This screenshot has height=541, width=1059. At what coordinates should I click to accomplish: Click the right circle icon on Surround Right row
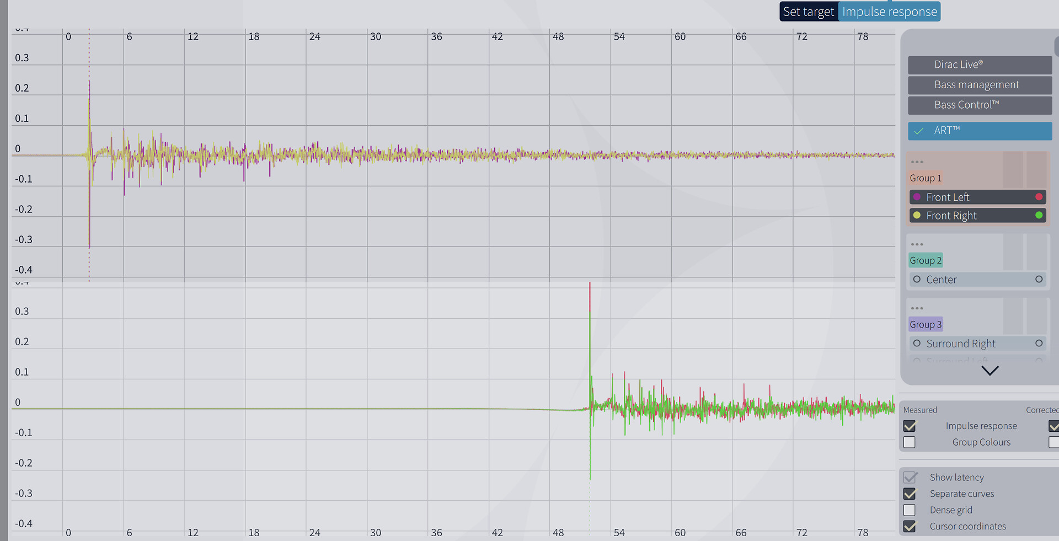coord(1039,343)
